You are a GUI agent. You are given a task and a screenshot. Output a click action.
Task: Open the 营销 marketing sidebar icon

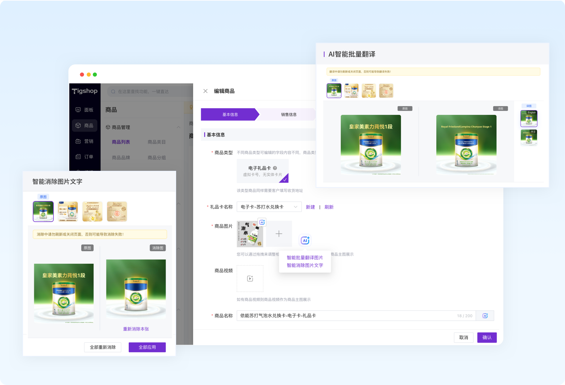pos(78,141)
